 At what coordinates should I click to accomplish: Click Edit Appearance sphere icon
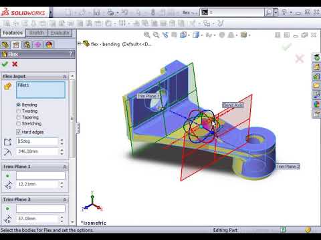pos(222,35)
